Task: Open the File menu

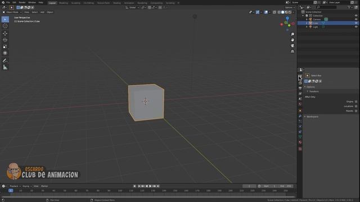Action: [8, 2]
